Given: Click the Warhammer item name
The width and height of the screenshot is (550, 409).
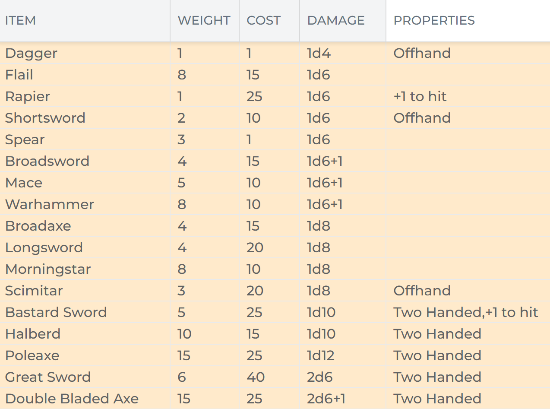Looking at the screenshot, I should [50, 204].
